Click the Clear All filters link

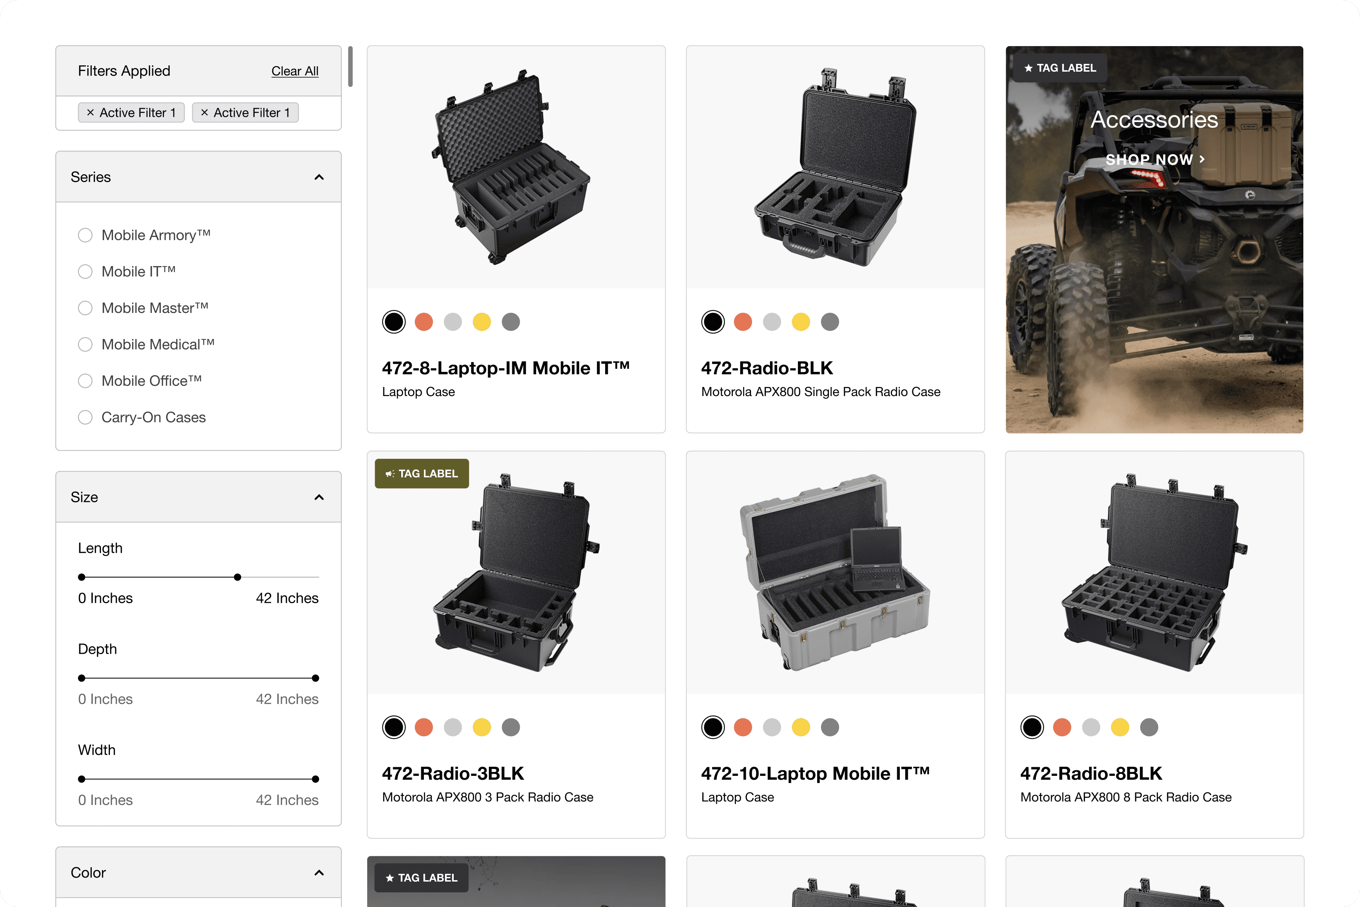tap(295, 71)
